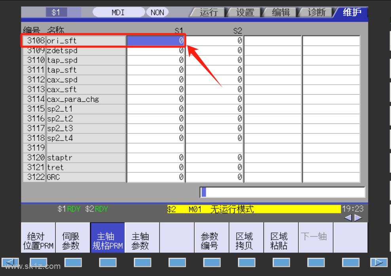Screen dimensions: 391x276
Task: Click the parameter input field
Action: tap(282, 192)
